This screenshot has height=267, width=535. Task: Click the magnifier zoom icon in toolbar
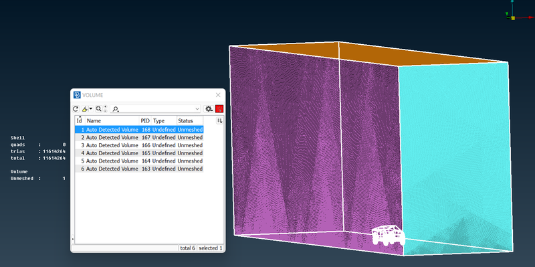[98, 108]
